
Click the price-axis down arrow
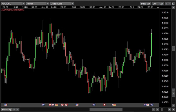173,90
